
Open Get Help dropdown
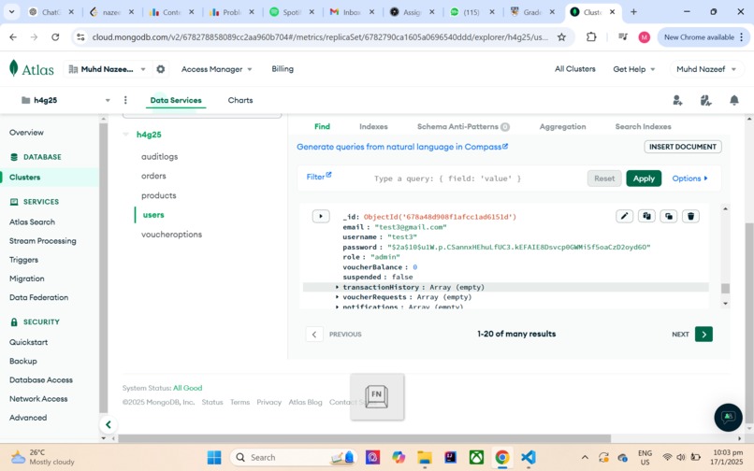pyautogui.click(x=633, y=69)
